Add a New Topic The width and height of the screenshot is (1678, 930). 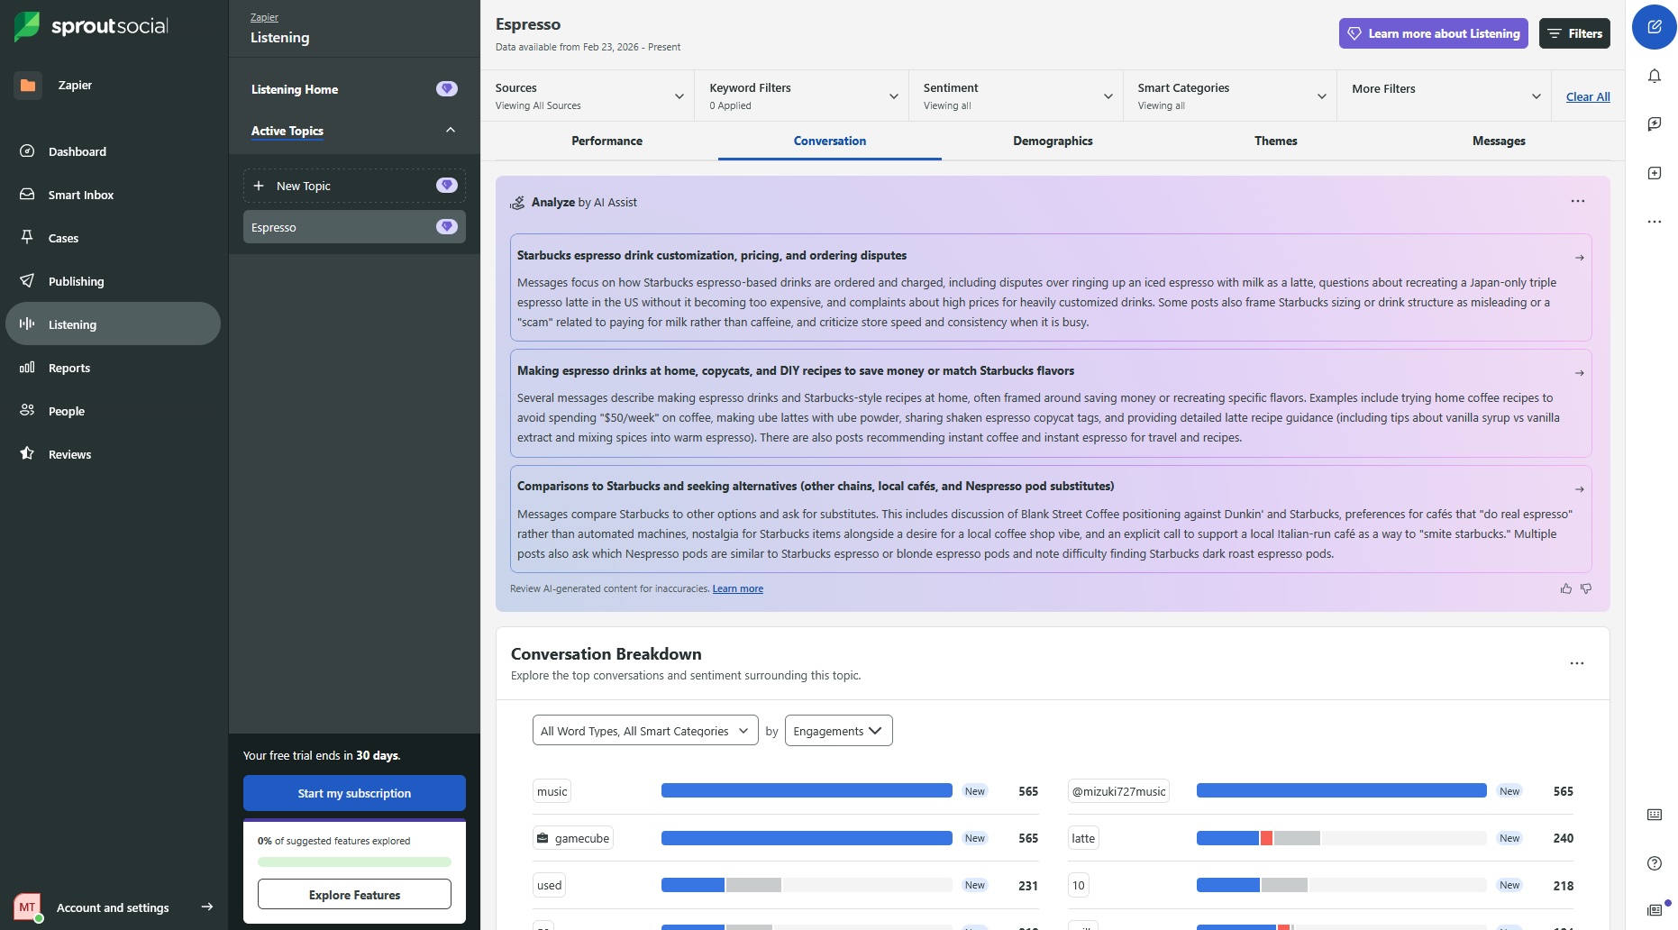[354, 186]
